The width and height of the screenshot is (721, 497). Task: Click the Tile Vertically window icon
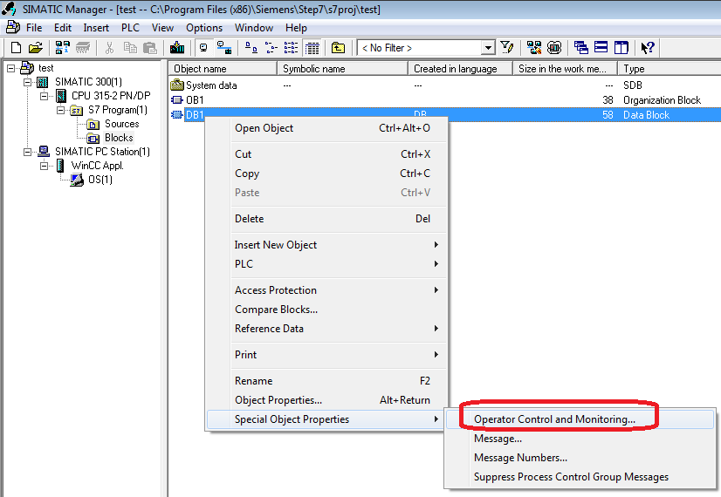tap(621, 48)
